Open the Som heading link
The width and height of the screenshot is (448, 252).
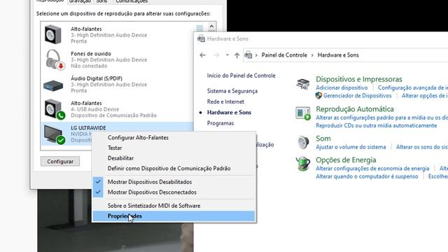(323, 139)
